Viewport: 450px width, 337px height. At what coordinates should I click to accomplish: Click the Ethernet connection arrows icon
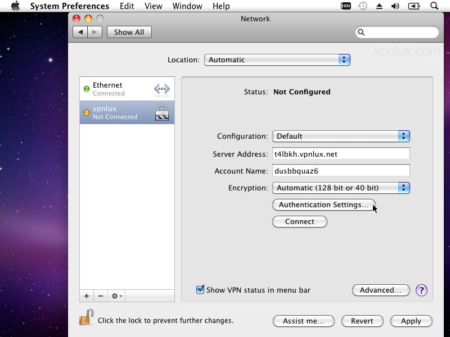coord(162,89)
